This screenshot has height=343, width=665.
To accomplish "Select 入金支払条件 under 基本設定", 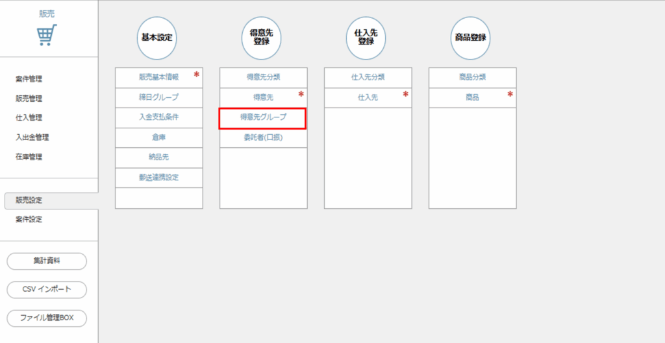I will point(158,117).
